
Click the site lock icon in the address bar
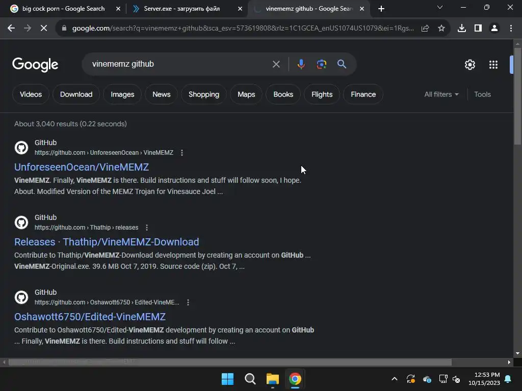64,29
